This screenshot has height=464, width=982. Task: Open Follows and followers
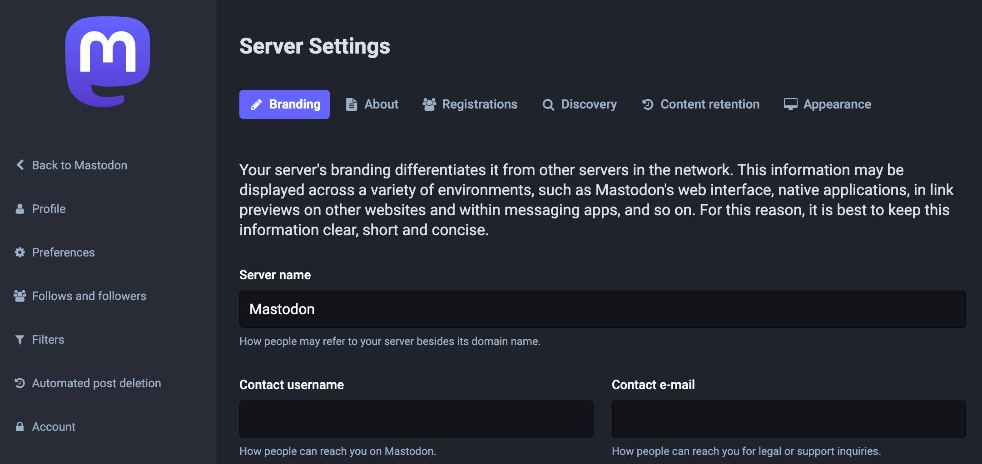click(89, 296)
